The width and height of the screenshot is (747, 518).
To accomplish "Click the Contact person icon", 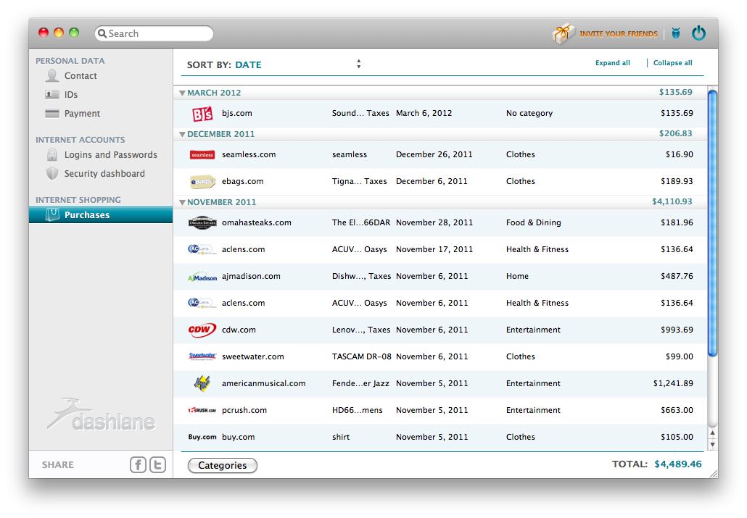I will click(x=52, y=75).
